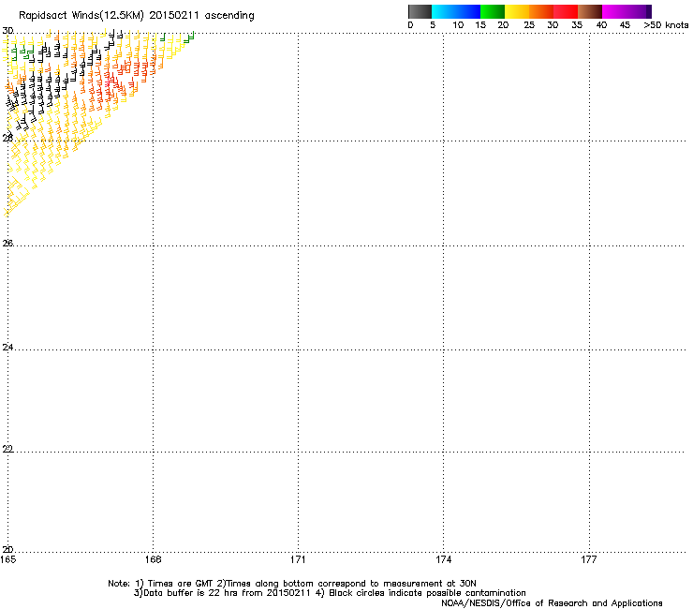Click latitude axis label 22
This screenshot has height=609, width=693.
coord(7,449)
